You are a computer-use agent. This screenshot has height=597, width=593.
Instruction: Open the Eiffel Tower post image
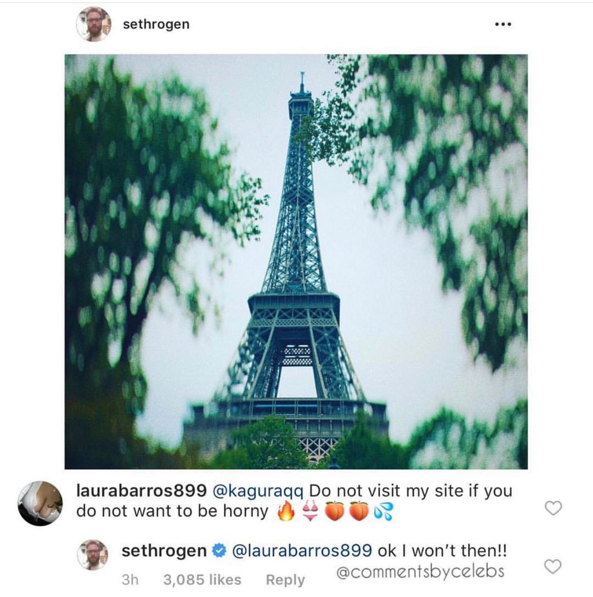pos(296,262)
